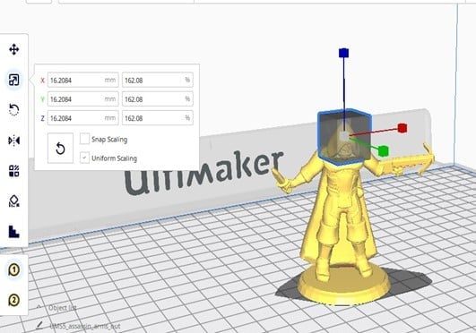Select the Mirror tool
Image resolution: width=476 pixels, height=333 pixels.
pos(14,141)
